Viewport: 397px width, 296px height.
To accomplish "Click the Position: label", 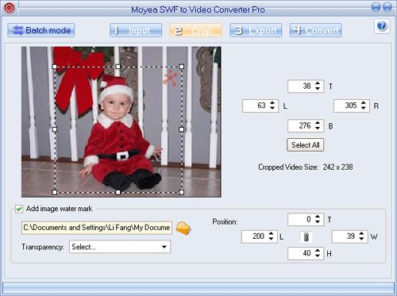I will [225, 221].
